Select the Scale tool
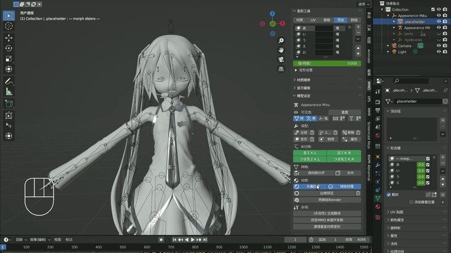 coord(9,59)
